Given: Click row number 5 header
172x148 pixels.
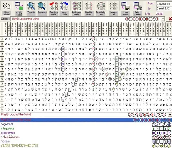Looking at the screenshot, I should click(2, 59).
